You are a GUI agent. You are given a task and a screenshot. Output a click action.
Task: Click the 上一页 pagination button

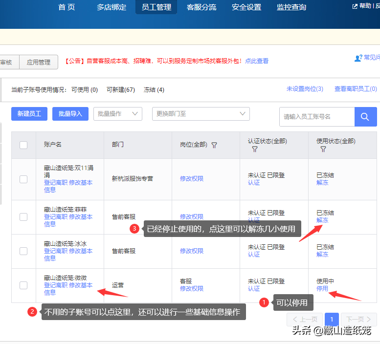pyautogui.click(x=305, y=319)
